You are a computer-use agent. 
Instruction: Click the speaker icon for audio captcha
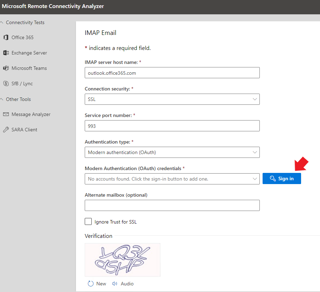pos(115,284)
